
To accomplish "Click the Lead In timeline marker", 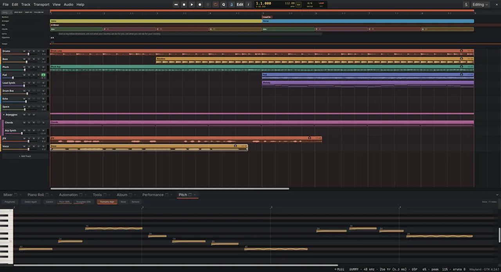I will point(267,17).
